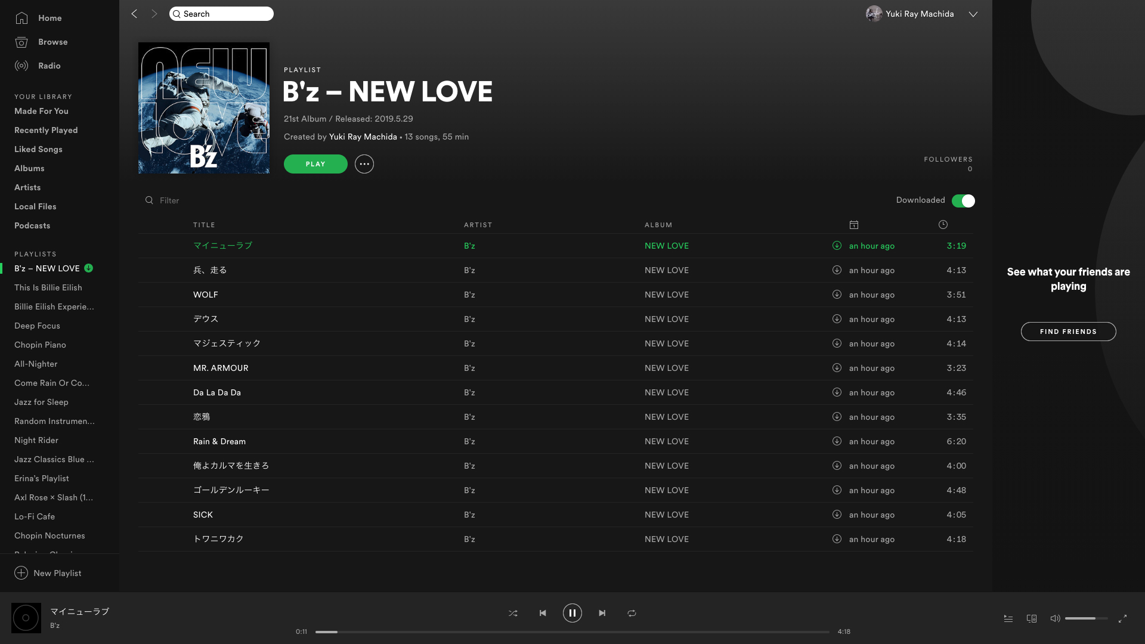Select Night Rider playlist

[36, 440]
